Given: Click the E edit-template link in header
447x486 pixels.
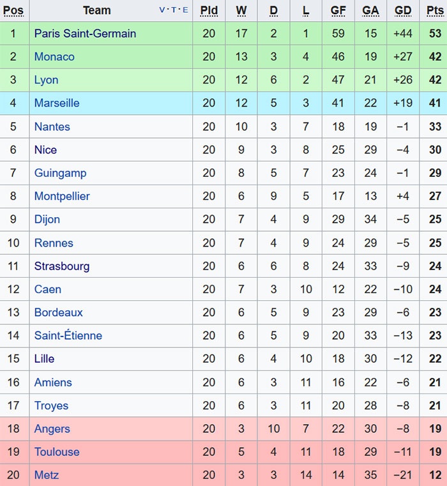Looking at the screenshot, I should [x=185, y=10].
